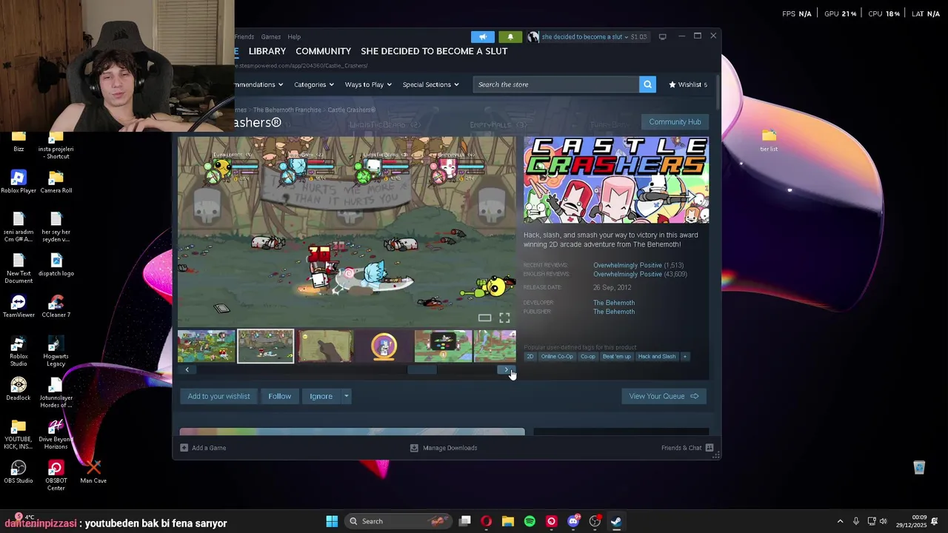Open The Behemoth publisher link
The height and width of the screenshot is (533, 948).
click(x=614, y=312)
